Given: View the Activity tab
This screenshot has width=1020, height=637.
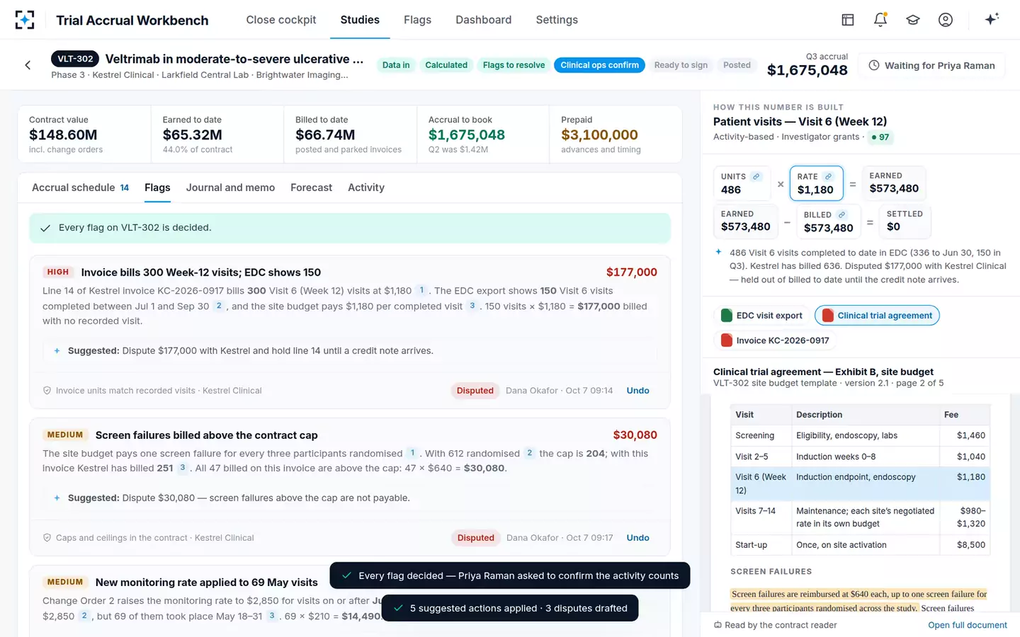Looking at the screenshot, I should tap(366, 188).
